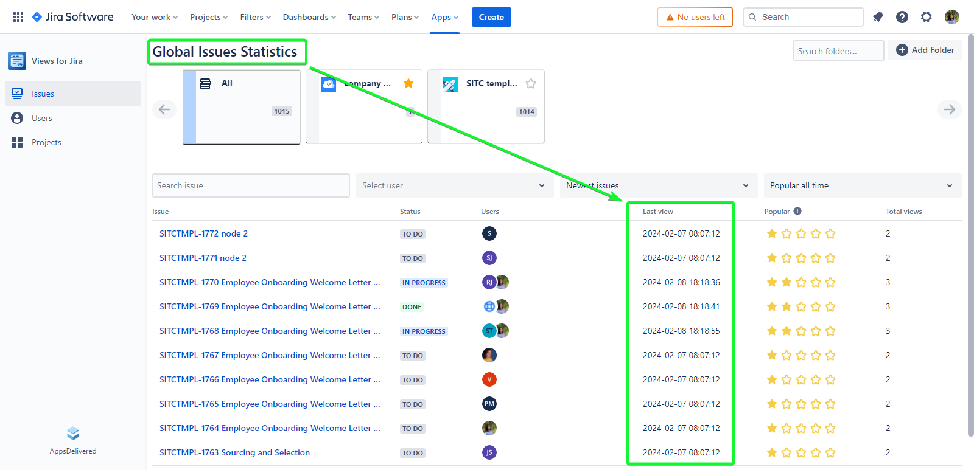Open the Newest issues sort dropdown
Image resolution: width=974 pixels, height=470 pixels.
tap(657, 185)
